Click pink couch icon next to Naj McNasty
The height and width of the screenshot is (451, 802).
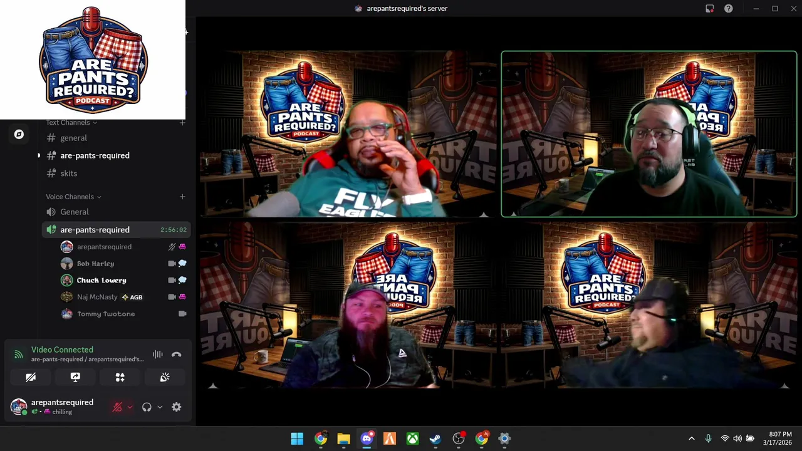[x=182, y=297]
